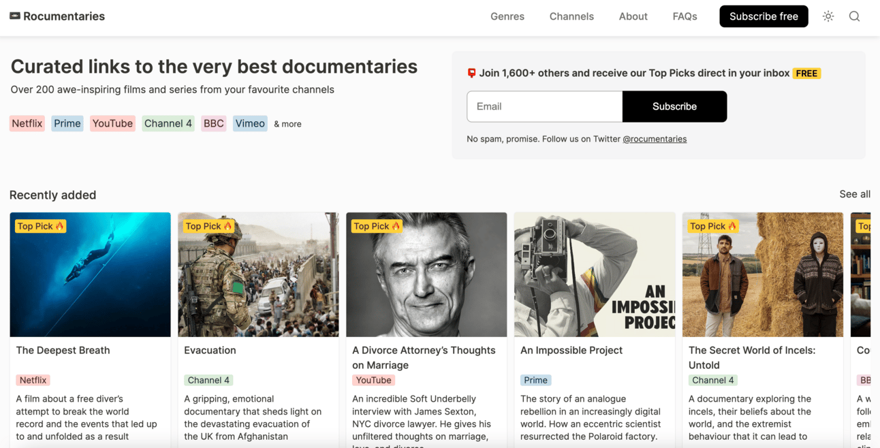Open The Deepest Breath thumbnail

point(90,274)
